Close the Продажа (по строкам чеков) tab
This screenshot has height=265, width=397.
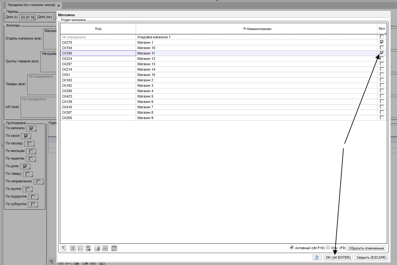click(59, 6)
